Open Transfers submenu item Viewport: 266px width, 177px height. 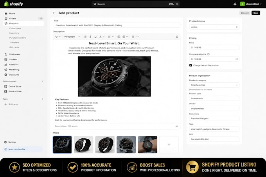(14, 43)
